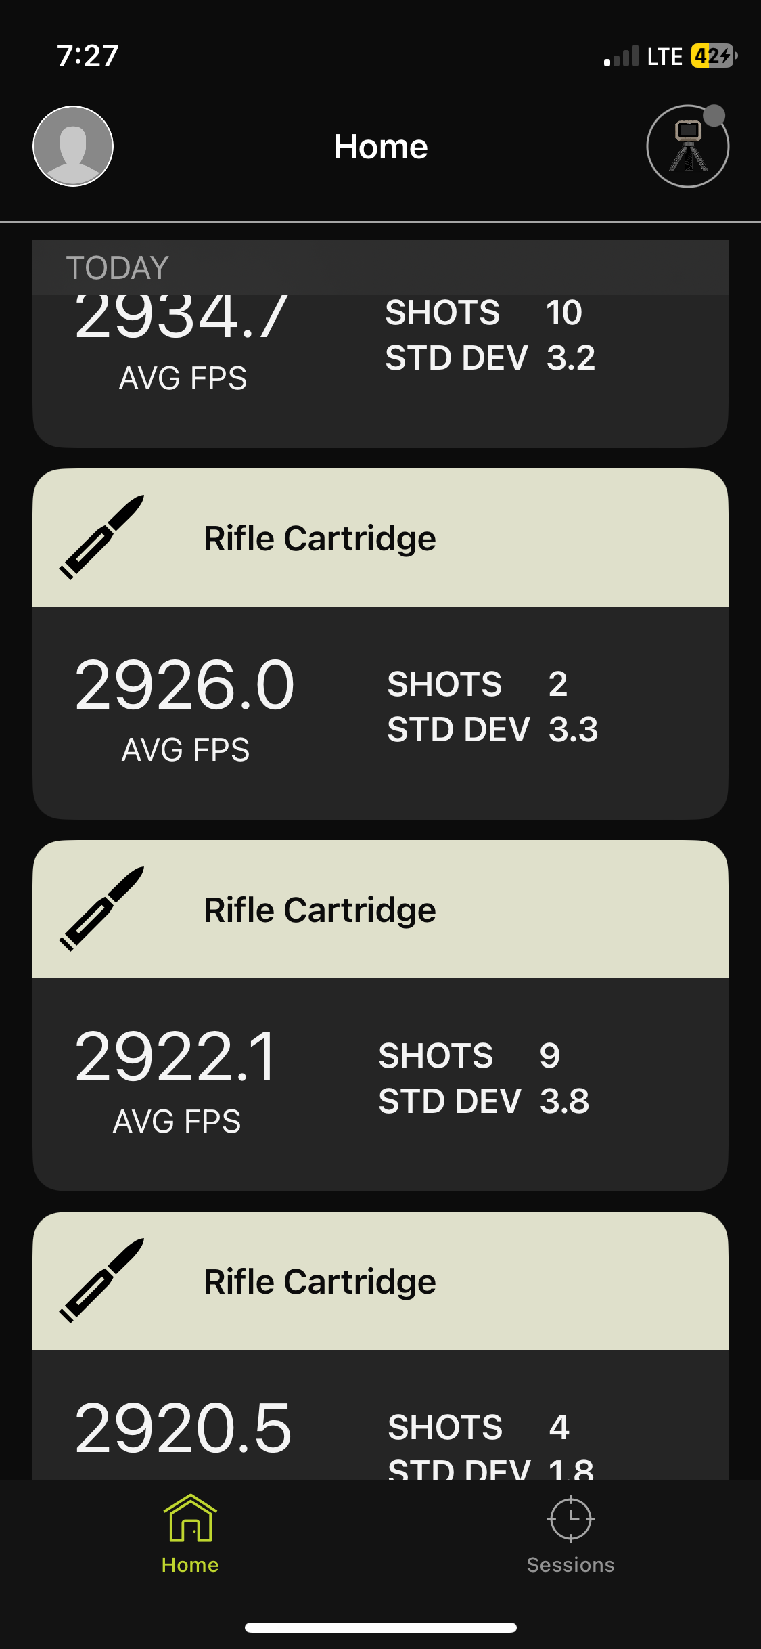Tap the TODAY section header

point(118,267)
